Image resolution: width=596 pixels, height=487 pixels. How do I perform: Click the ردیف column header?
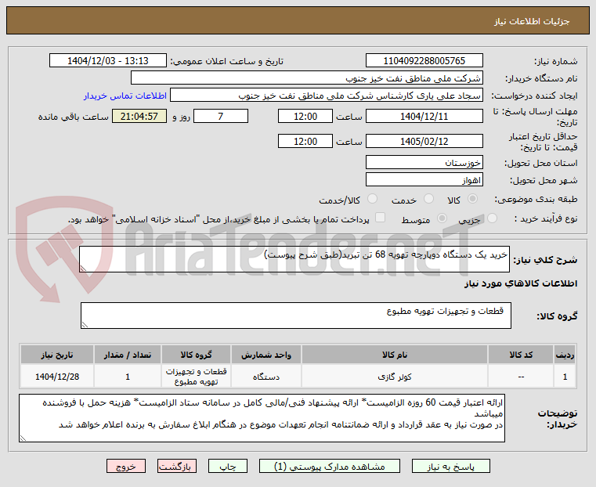point(565,355)
